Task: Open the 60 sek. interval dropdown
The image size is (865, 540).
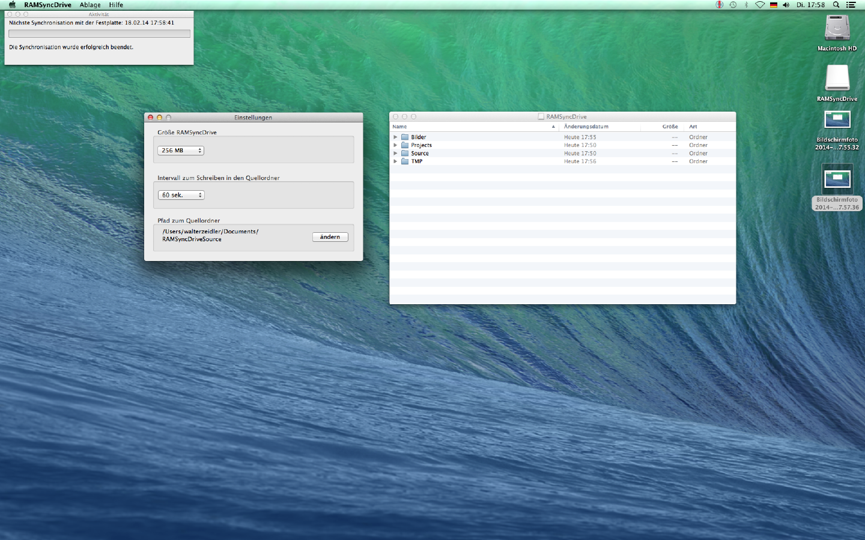Action: pyautogui.click(x=181, y=195)
